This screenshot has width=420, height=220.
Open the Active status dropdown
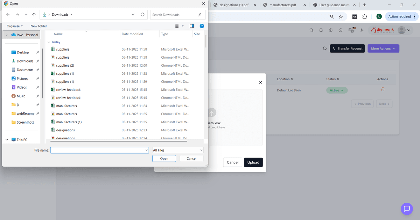(337, 90)
